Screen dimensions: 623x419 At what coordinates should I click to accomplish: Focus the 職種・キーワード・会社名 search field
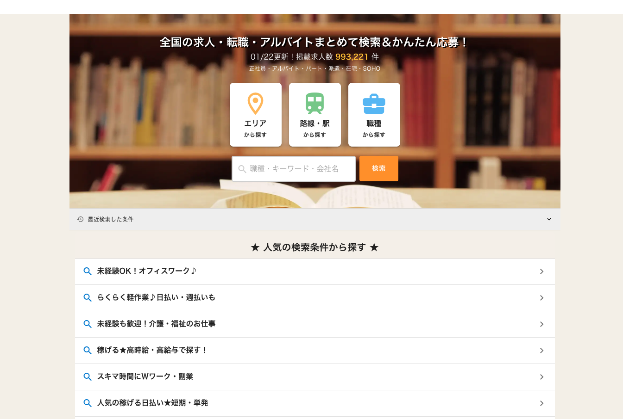pos(300,169)
